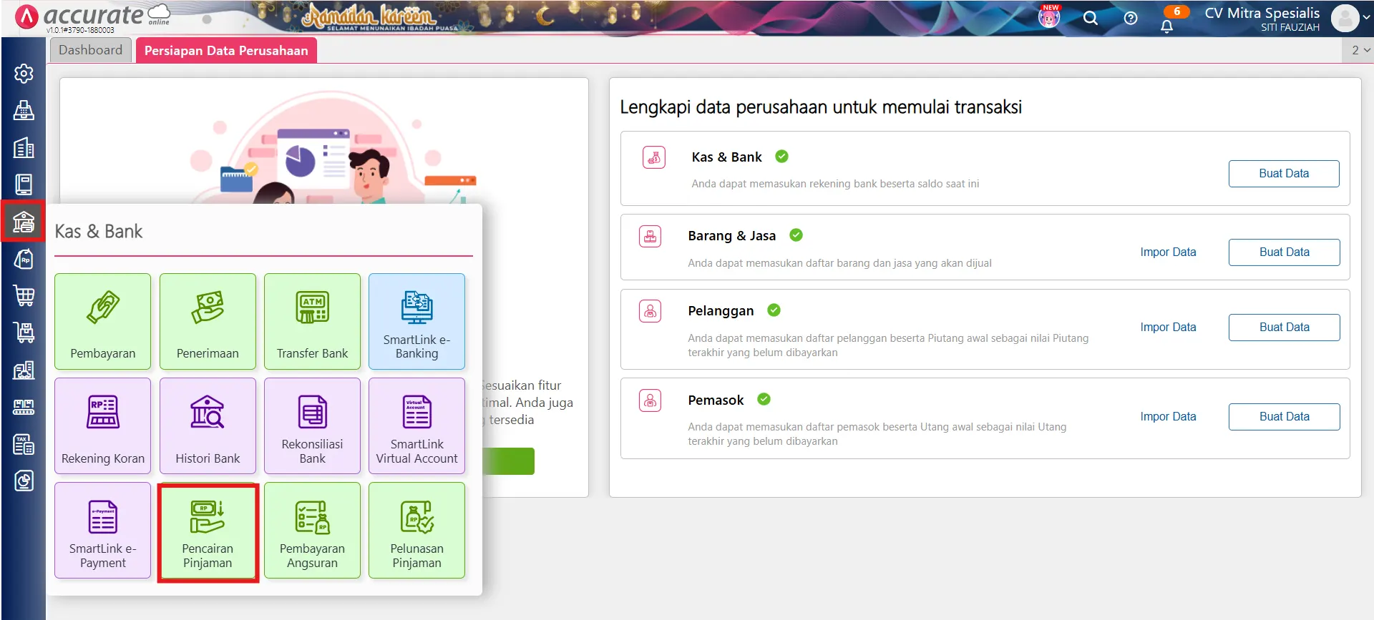This screenshot has height=620, width=1374.
Task: Click Buat Data for Barang & Jasa
Action: coord(1284,252)
